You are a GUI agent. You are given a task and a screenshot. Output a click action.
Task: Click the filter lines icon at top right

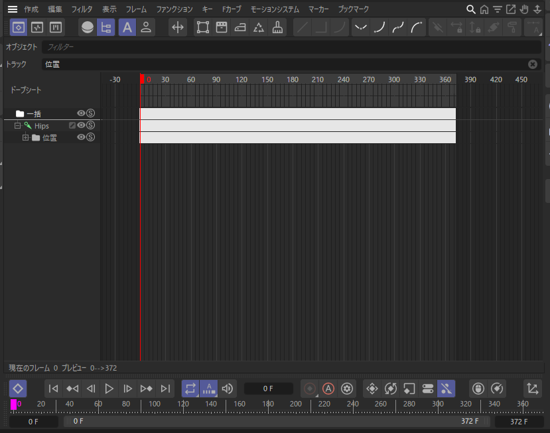(x=498, y=9)
